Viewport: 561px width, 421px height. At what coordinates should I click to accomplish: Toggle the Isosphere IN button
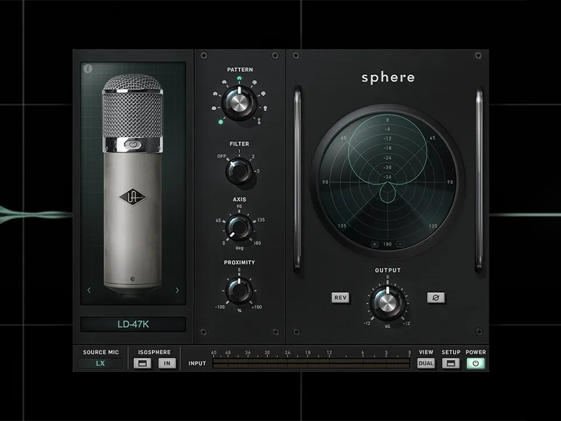coord(167,363)
